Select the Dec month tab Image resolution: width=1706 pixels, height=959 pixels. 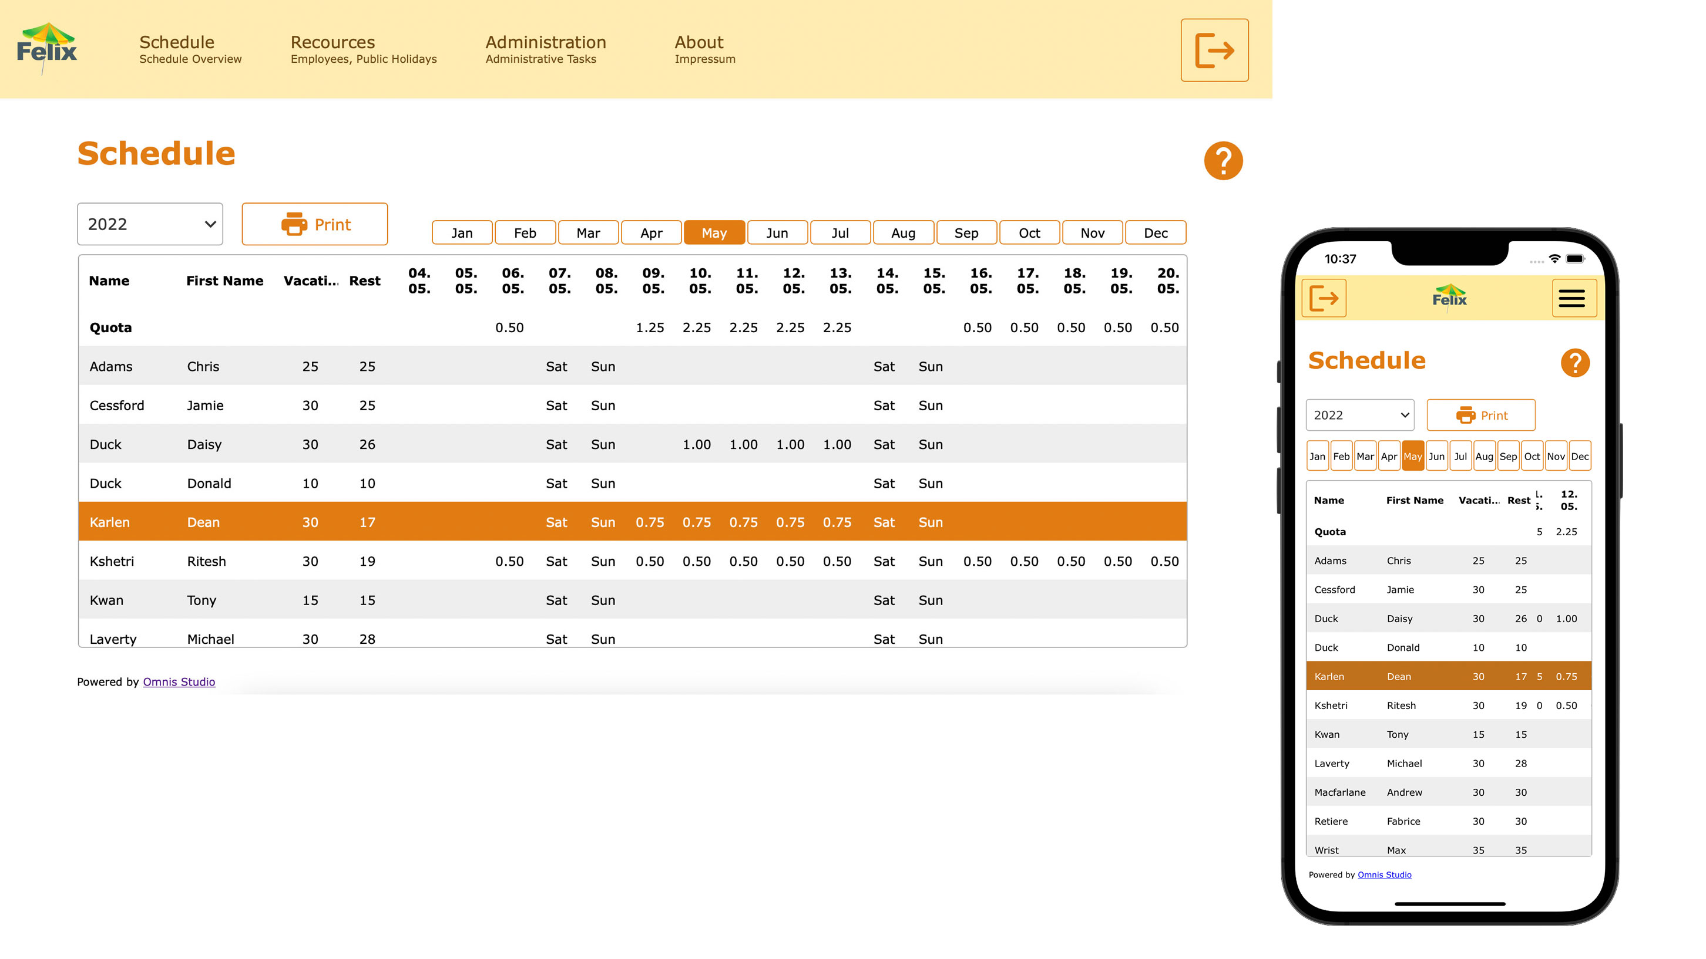pyautogui.click(x=1155, y=232)
